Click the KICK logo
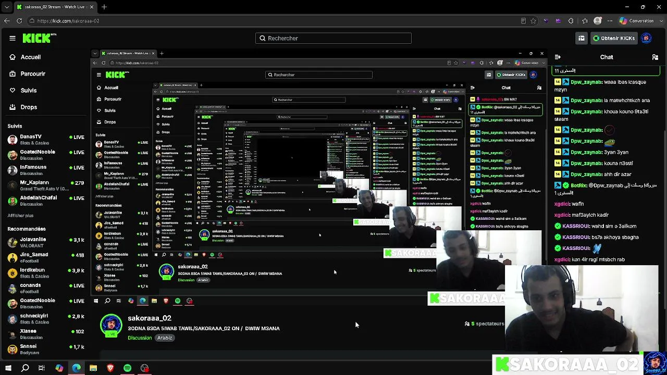The width and height of the screenshot is (667, 375). pos(40,38)
